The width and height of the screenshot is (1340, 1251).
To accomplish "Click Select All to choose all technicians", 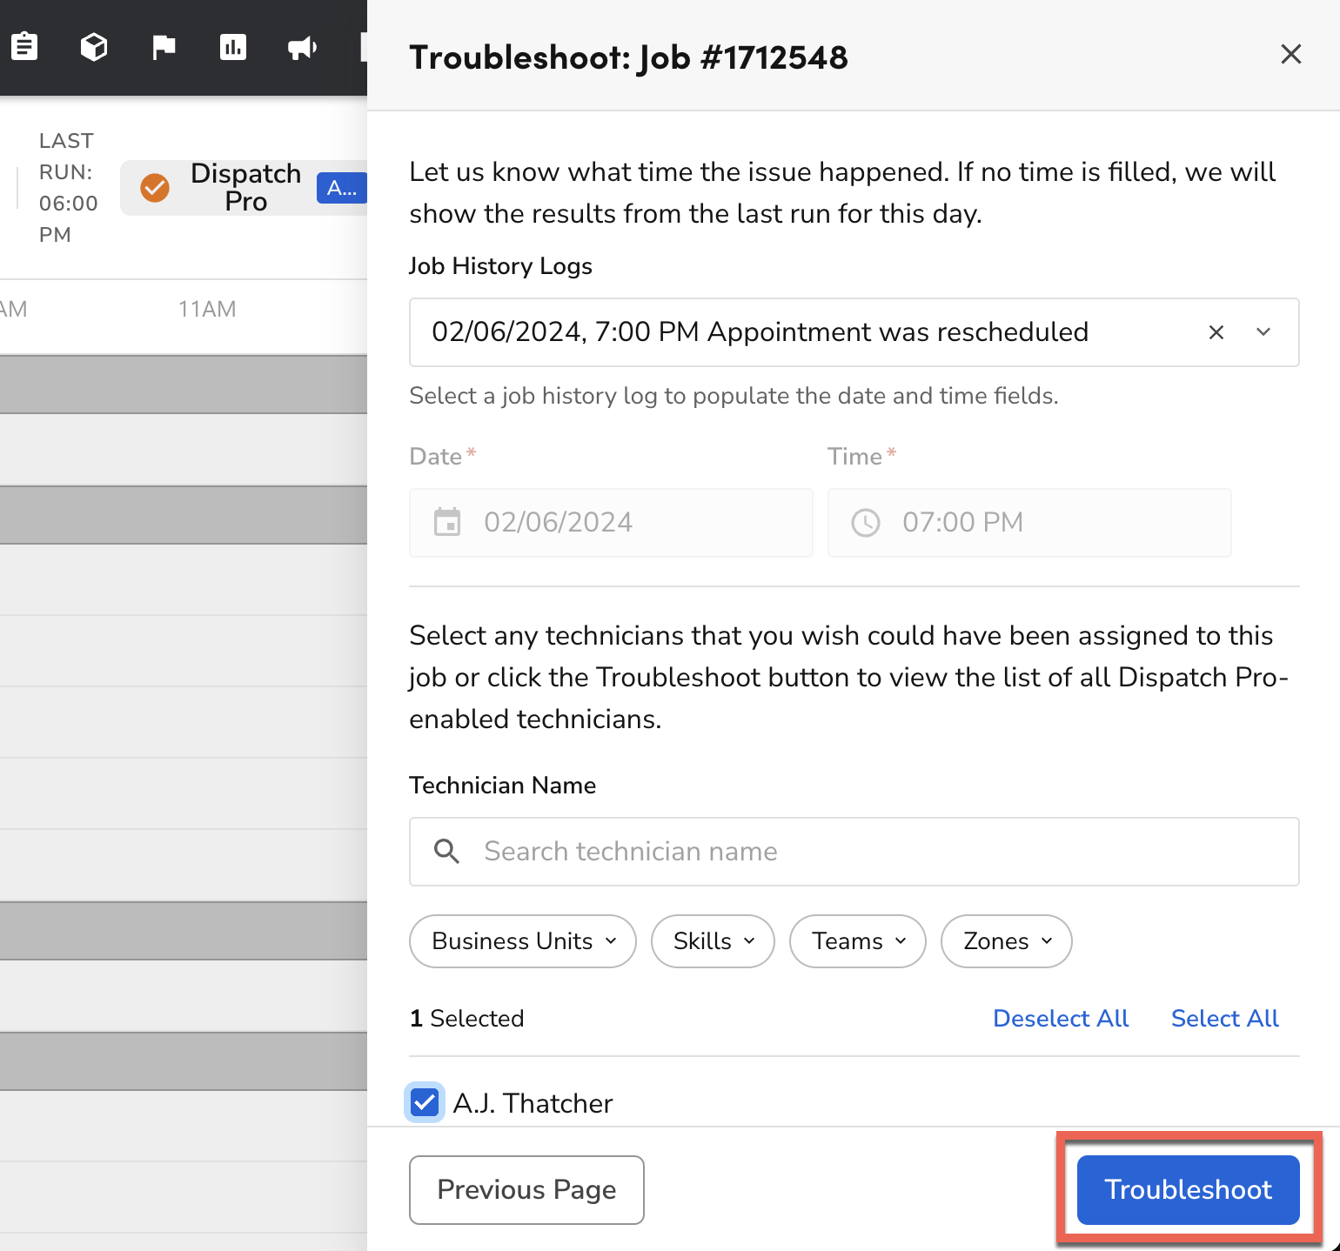I will [1224, 1018].
